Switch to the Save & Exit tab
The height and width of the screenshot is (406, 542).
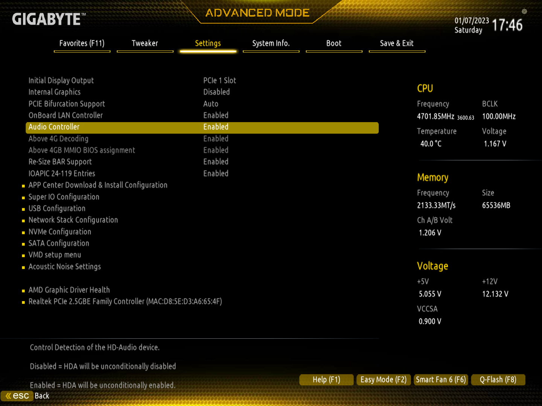tap(397, 44)
